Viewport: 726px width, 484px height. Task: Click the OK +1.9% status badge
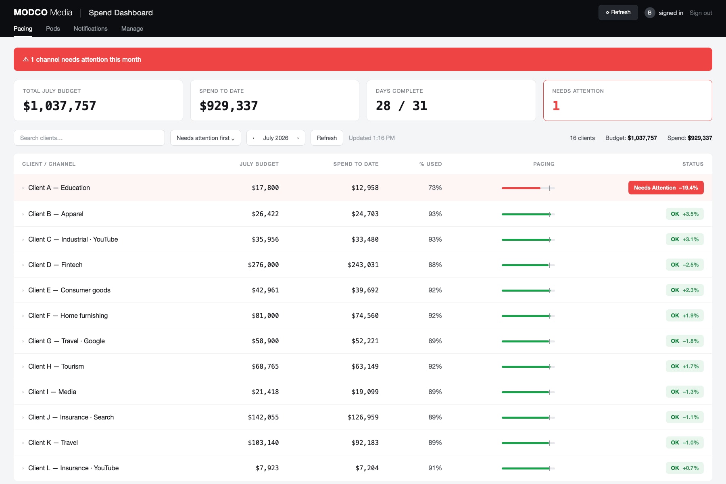(x=684, y=315)
